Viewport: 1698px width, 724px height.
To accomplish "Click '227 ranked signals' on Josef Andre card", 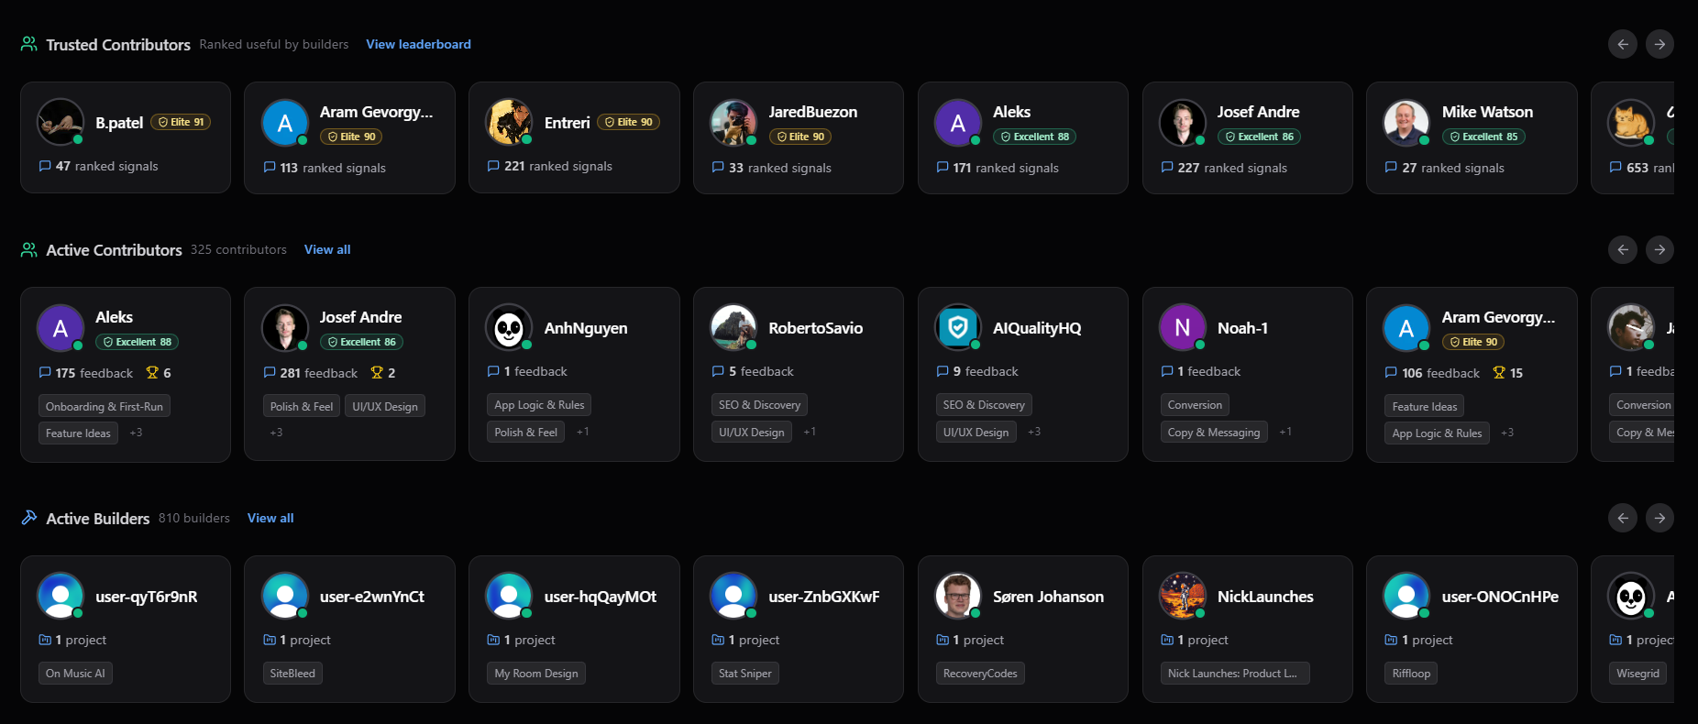I will [1224, 168].
